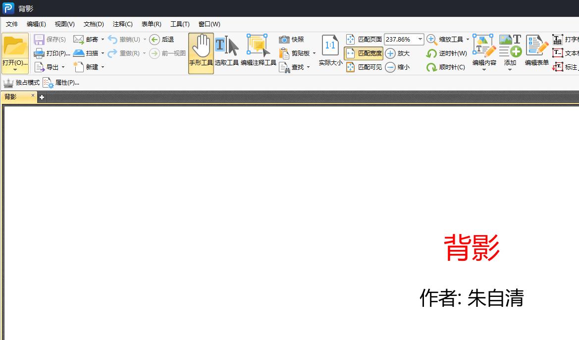Open the zoom percentage dropdown
The image size is (579, 340).
point(420,39)
